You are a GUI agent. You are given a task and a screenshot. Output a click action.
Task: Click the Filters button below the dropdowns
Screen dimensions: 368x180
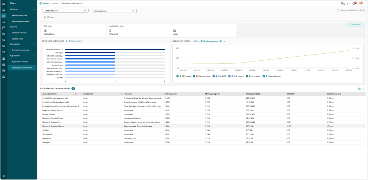click(49, 18)
